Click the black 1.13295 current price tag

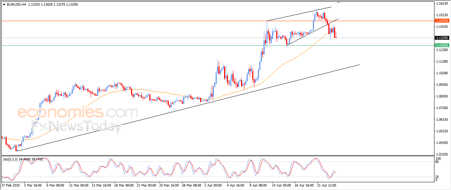[x=442, y=38]
